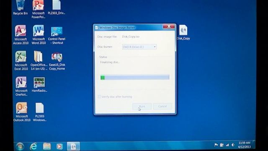Open the HamRadio desktop icon
The height and width of the screenshot is (151, 268).
[39, 85]
